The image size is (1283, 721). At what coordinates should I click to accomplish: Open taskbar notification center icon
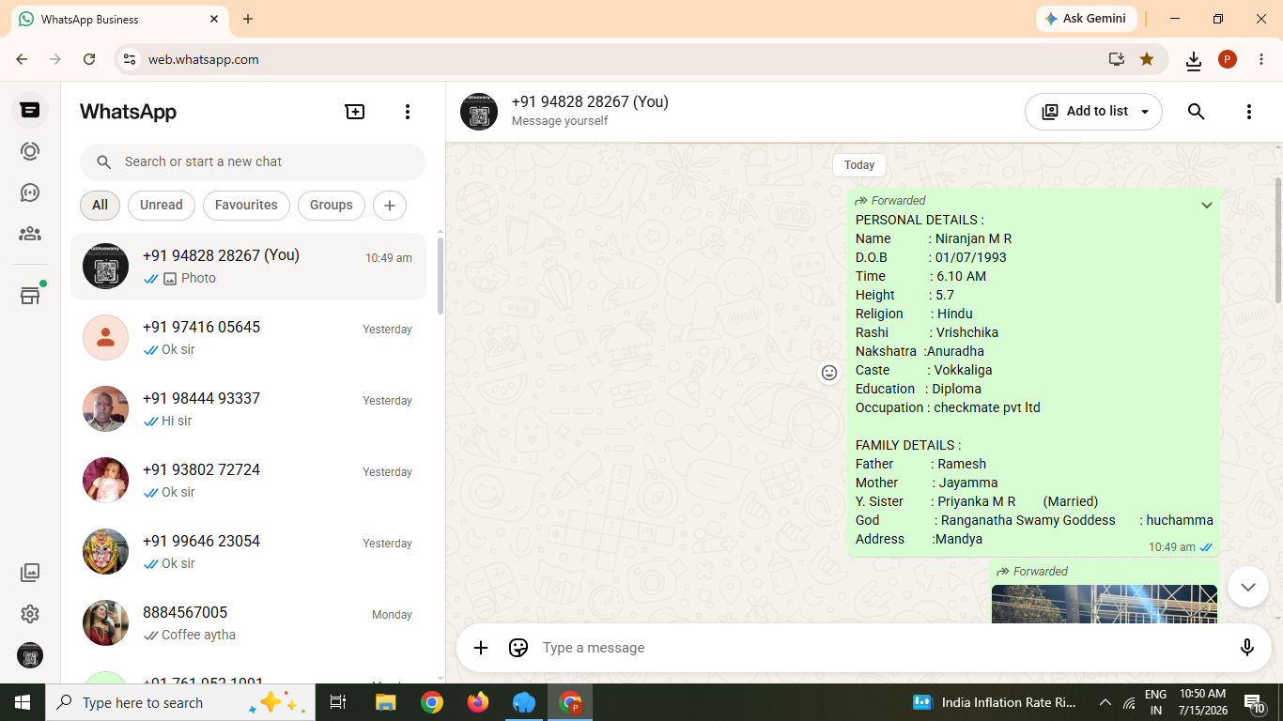click(x=1253, y=702)
